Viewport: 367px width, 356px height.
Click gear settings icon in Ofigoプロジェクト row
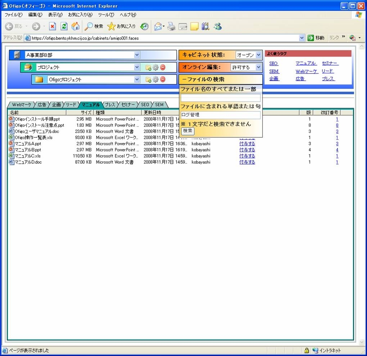pos(155,80)
